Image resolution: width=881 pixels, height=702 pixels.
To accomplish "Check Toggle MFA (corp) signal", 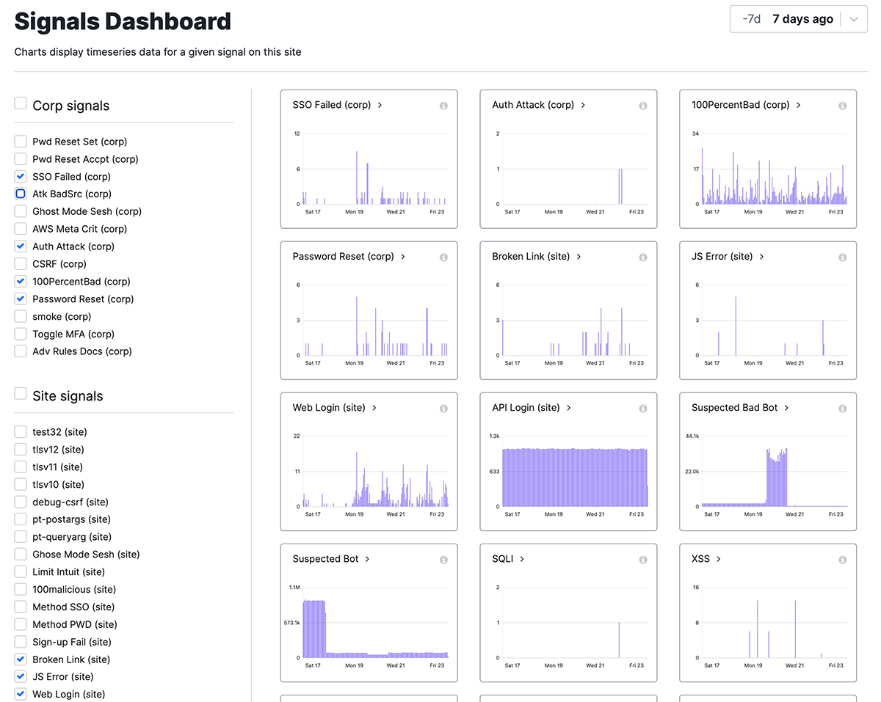I will pyautogui.click(x=21, y=334).
